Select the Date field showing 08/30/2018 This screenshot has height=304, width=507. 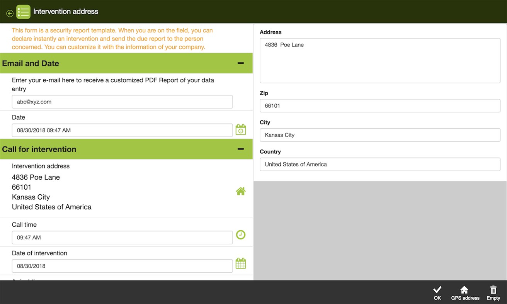[x=122, y=130]
